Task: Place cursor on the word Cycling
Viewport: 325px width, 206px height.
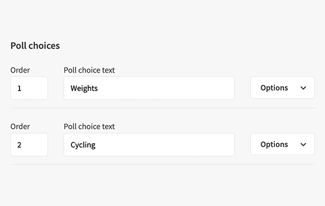Action: click(x=83, y=145)
